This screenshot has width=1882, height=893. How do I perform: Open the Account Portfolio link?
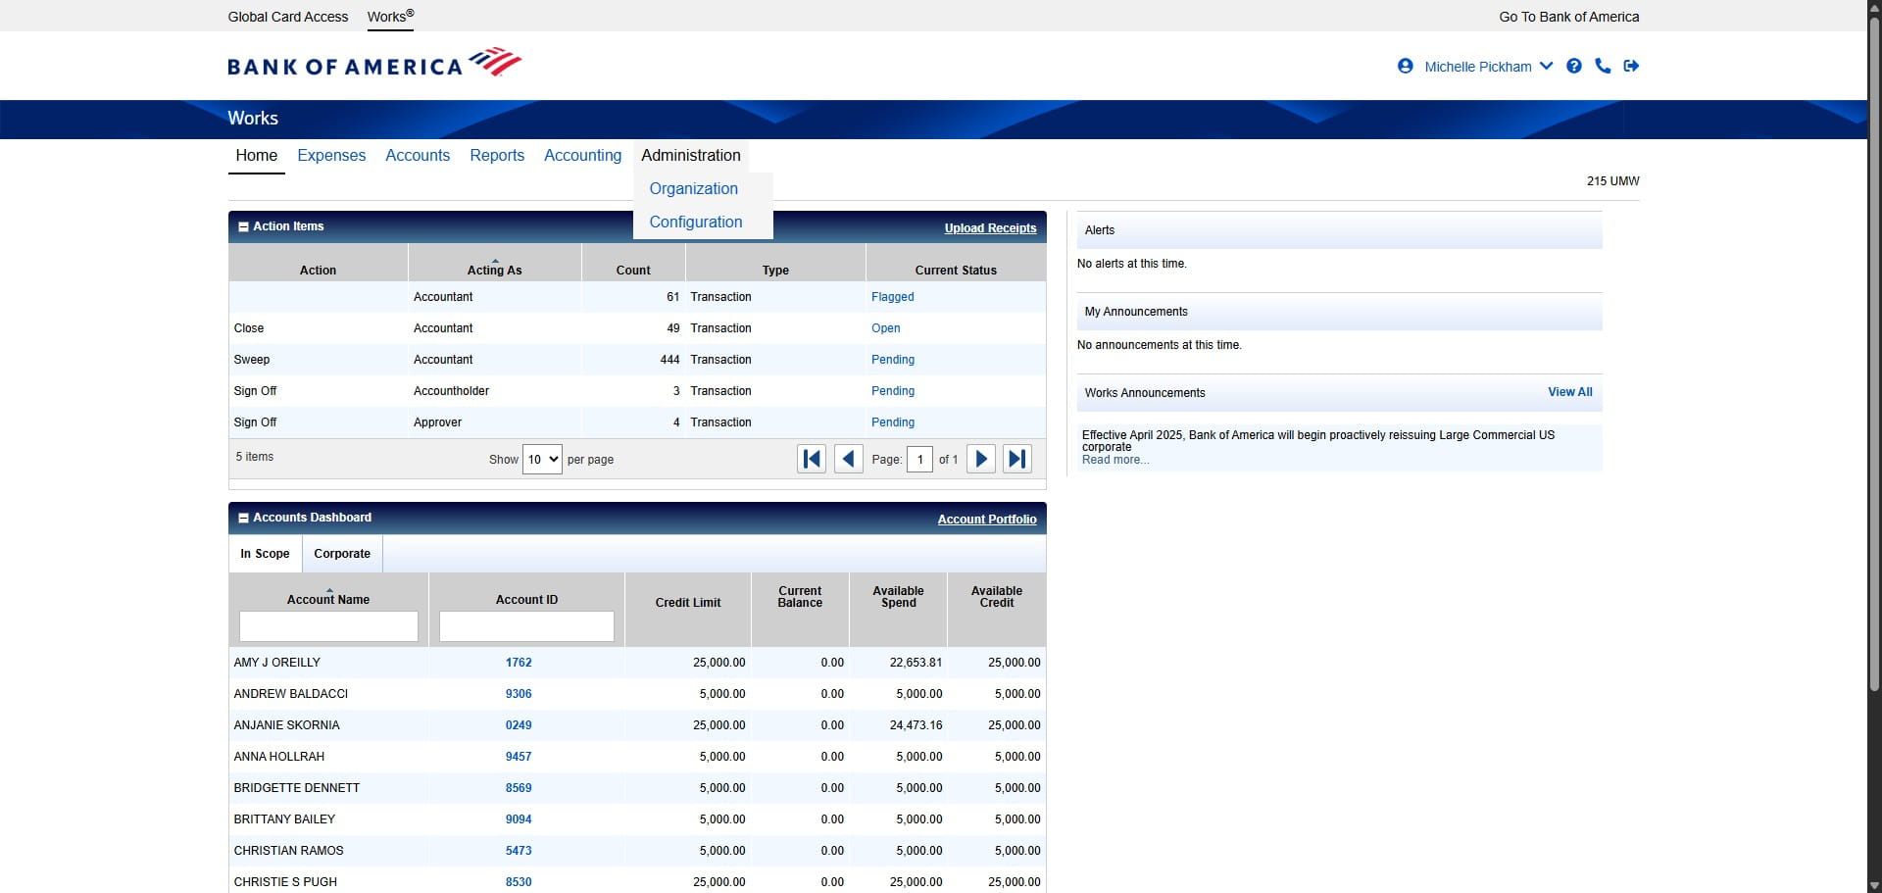tap(986, 519)
